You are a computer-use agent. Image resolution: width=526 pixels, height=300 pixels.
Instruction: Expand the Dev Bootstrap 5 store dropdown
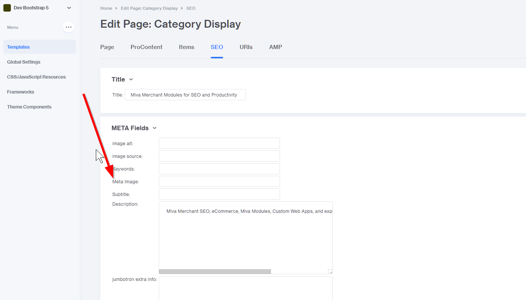pyautogui.click(x=69, y=8)
